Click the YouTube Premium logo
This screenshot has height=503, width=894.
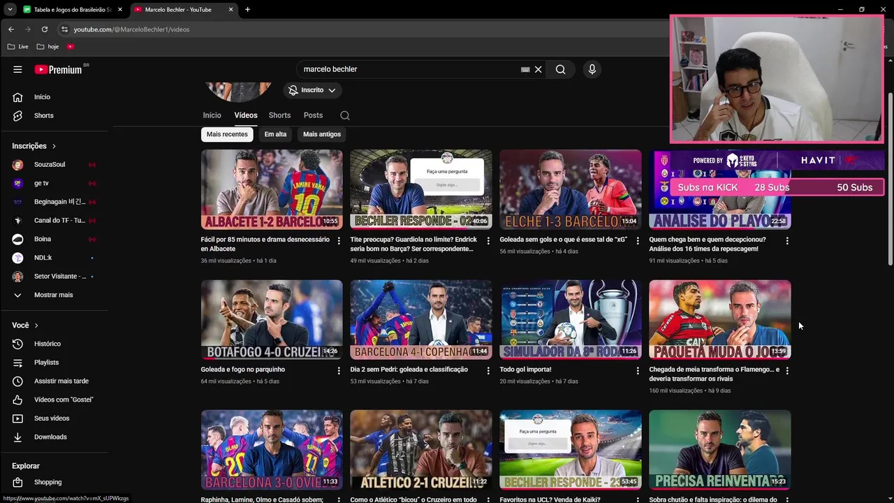pos(58,69)
